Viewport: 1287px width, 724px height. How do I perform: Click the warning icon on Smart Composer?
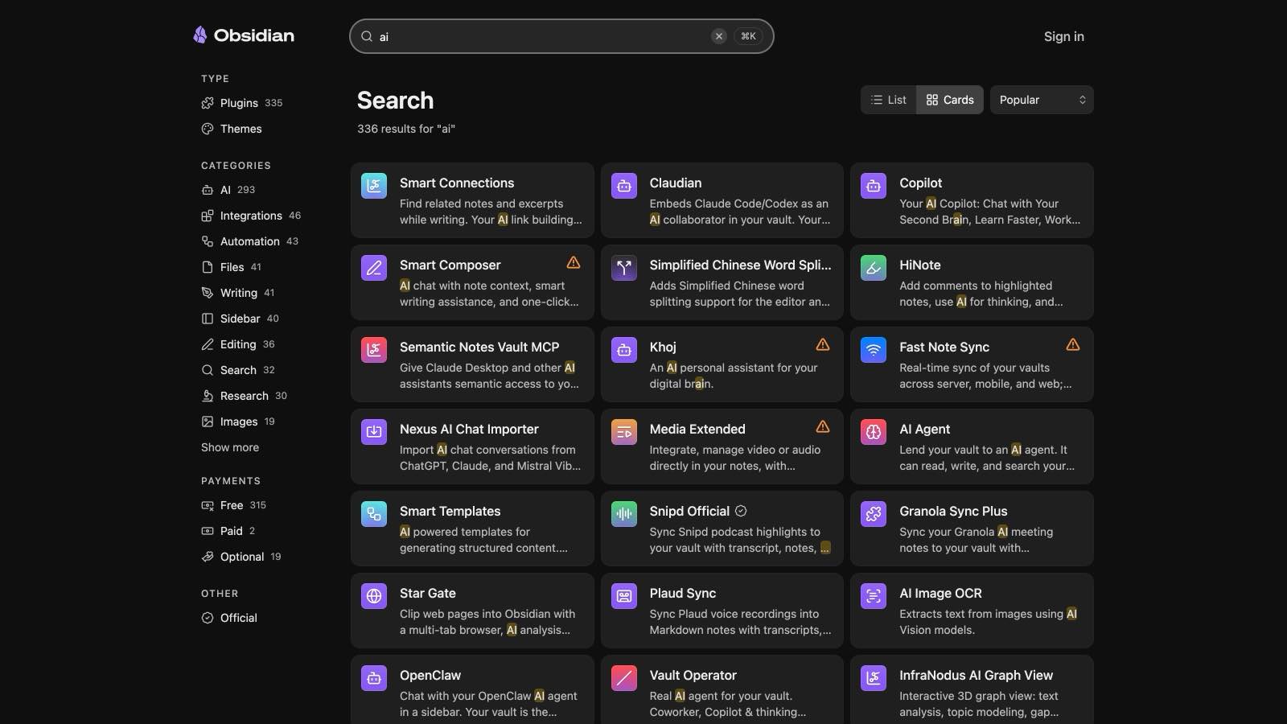point(574,262)
